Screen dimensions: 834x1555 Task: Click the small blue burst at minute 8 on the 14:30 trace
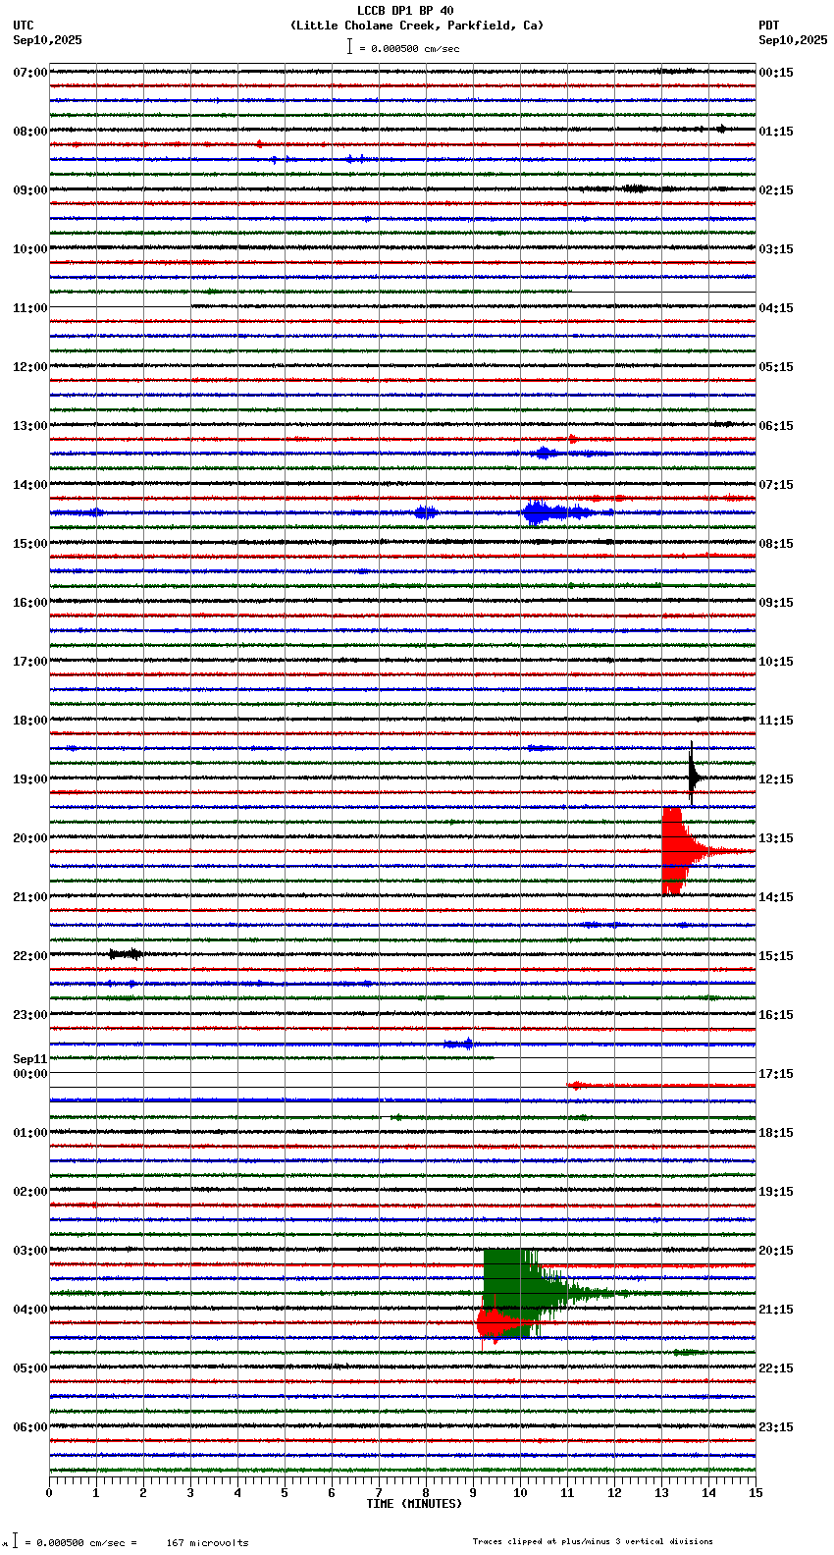(425, 512)
